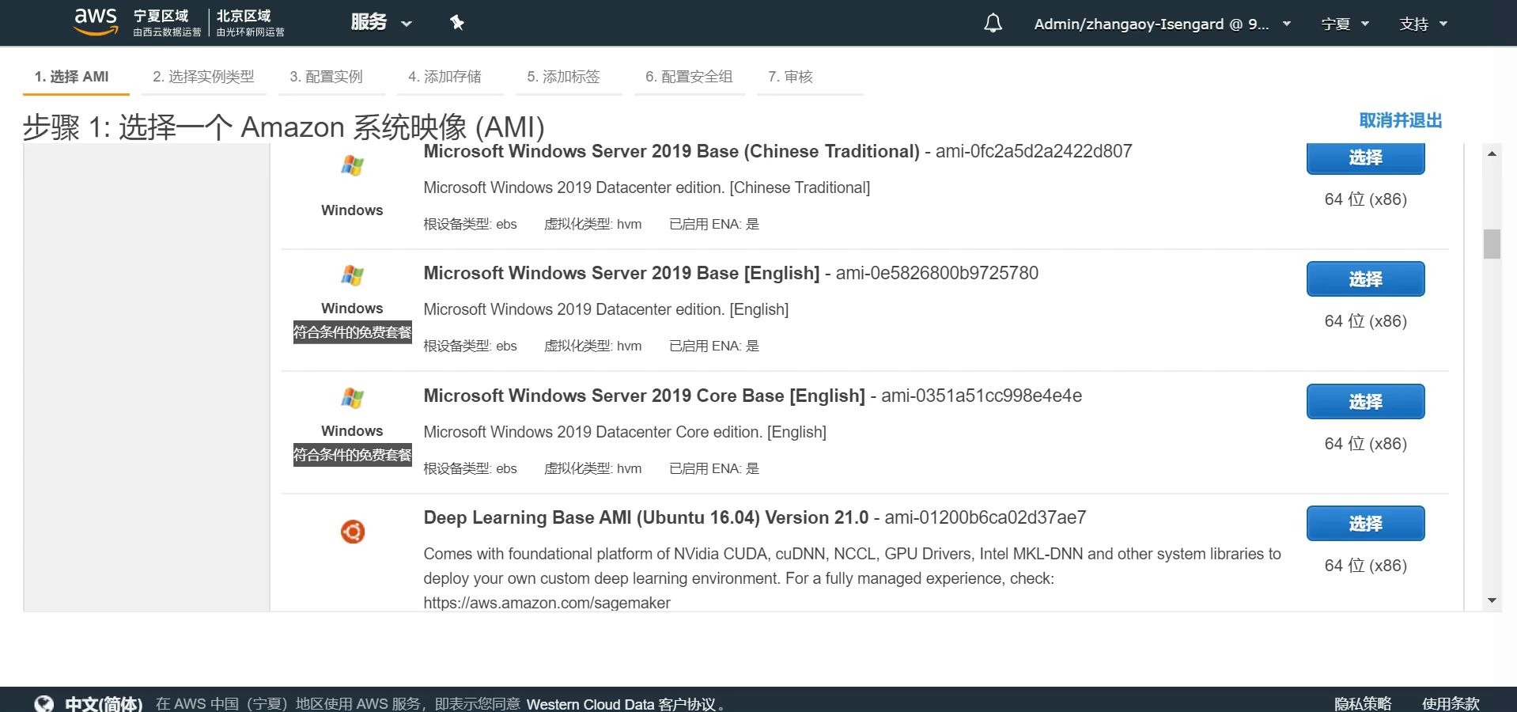Click the AWS logo
This screenshot has height=712, width=1517.
pyautogui.click(x=96, y=22)
